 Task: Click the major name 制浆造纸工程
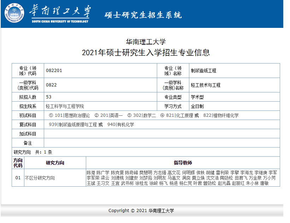coord(203,71)
